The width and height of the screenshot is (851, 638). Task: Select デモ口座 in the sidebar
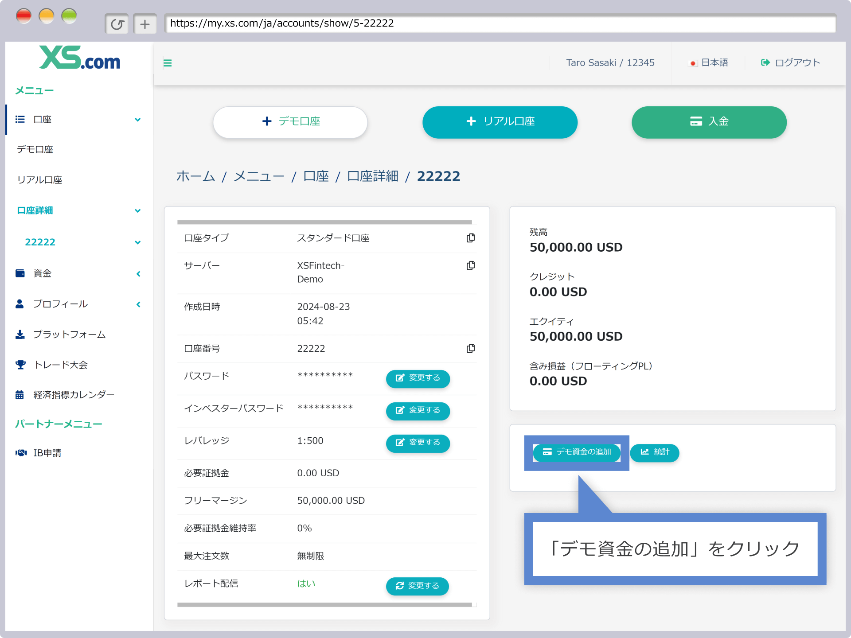(35, 150)
